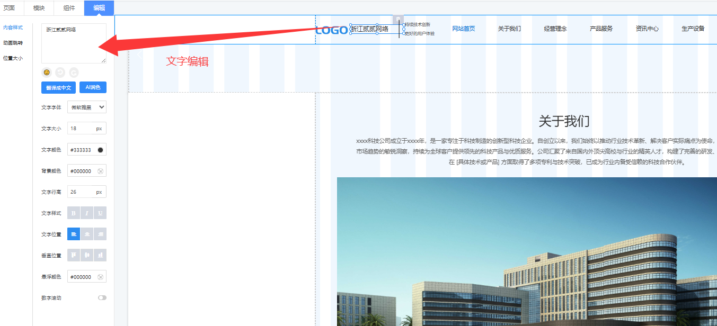Click the AI润色 button
717x326 pixels.
click(93, 87)
